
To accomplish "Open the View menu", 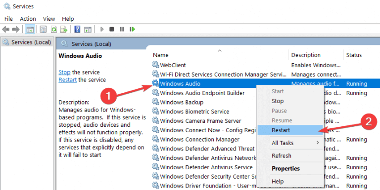I will coord(49,19).
